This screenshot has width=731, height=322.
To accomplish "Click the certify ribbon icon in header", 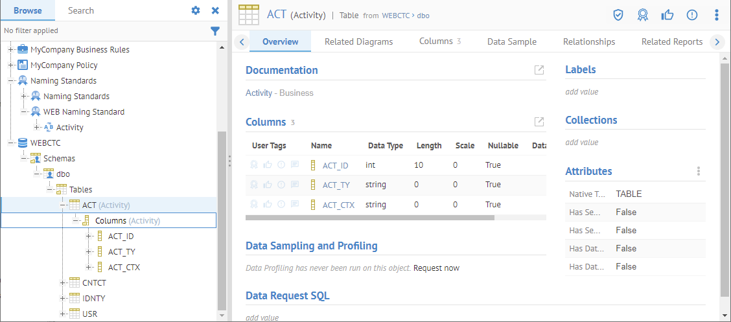I will tap(642, 15).
